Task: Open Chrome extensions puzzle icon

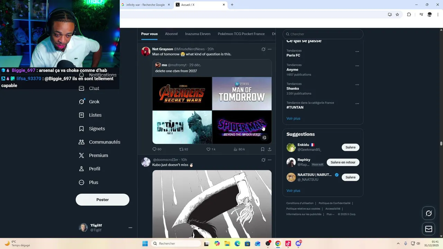Action: 409,15
